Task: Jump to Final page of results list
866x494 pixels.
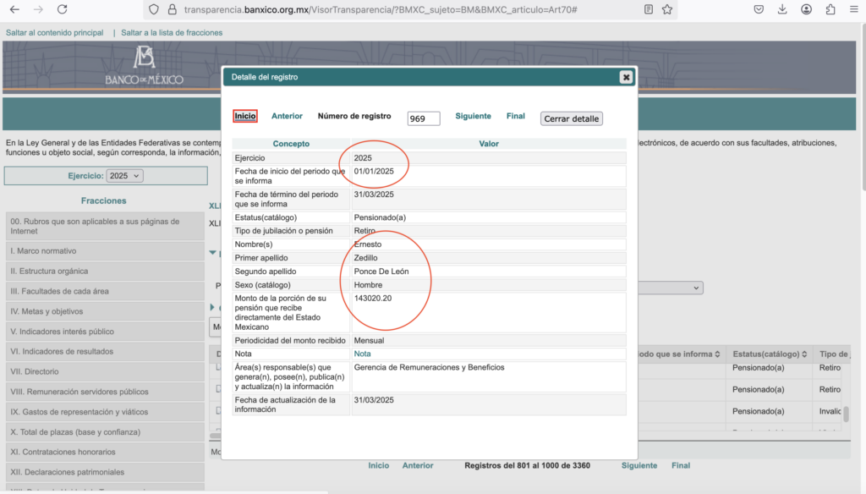Action: pos(681,465)
